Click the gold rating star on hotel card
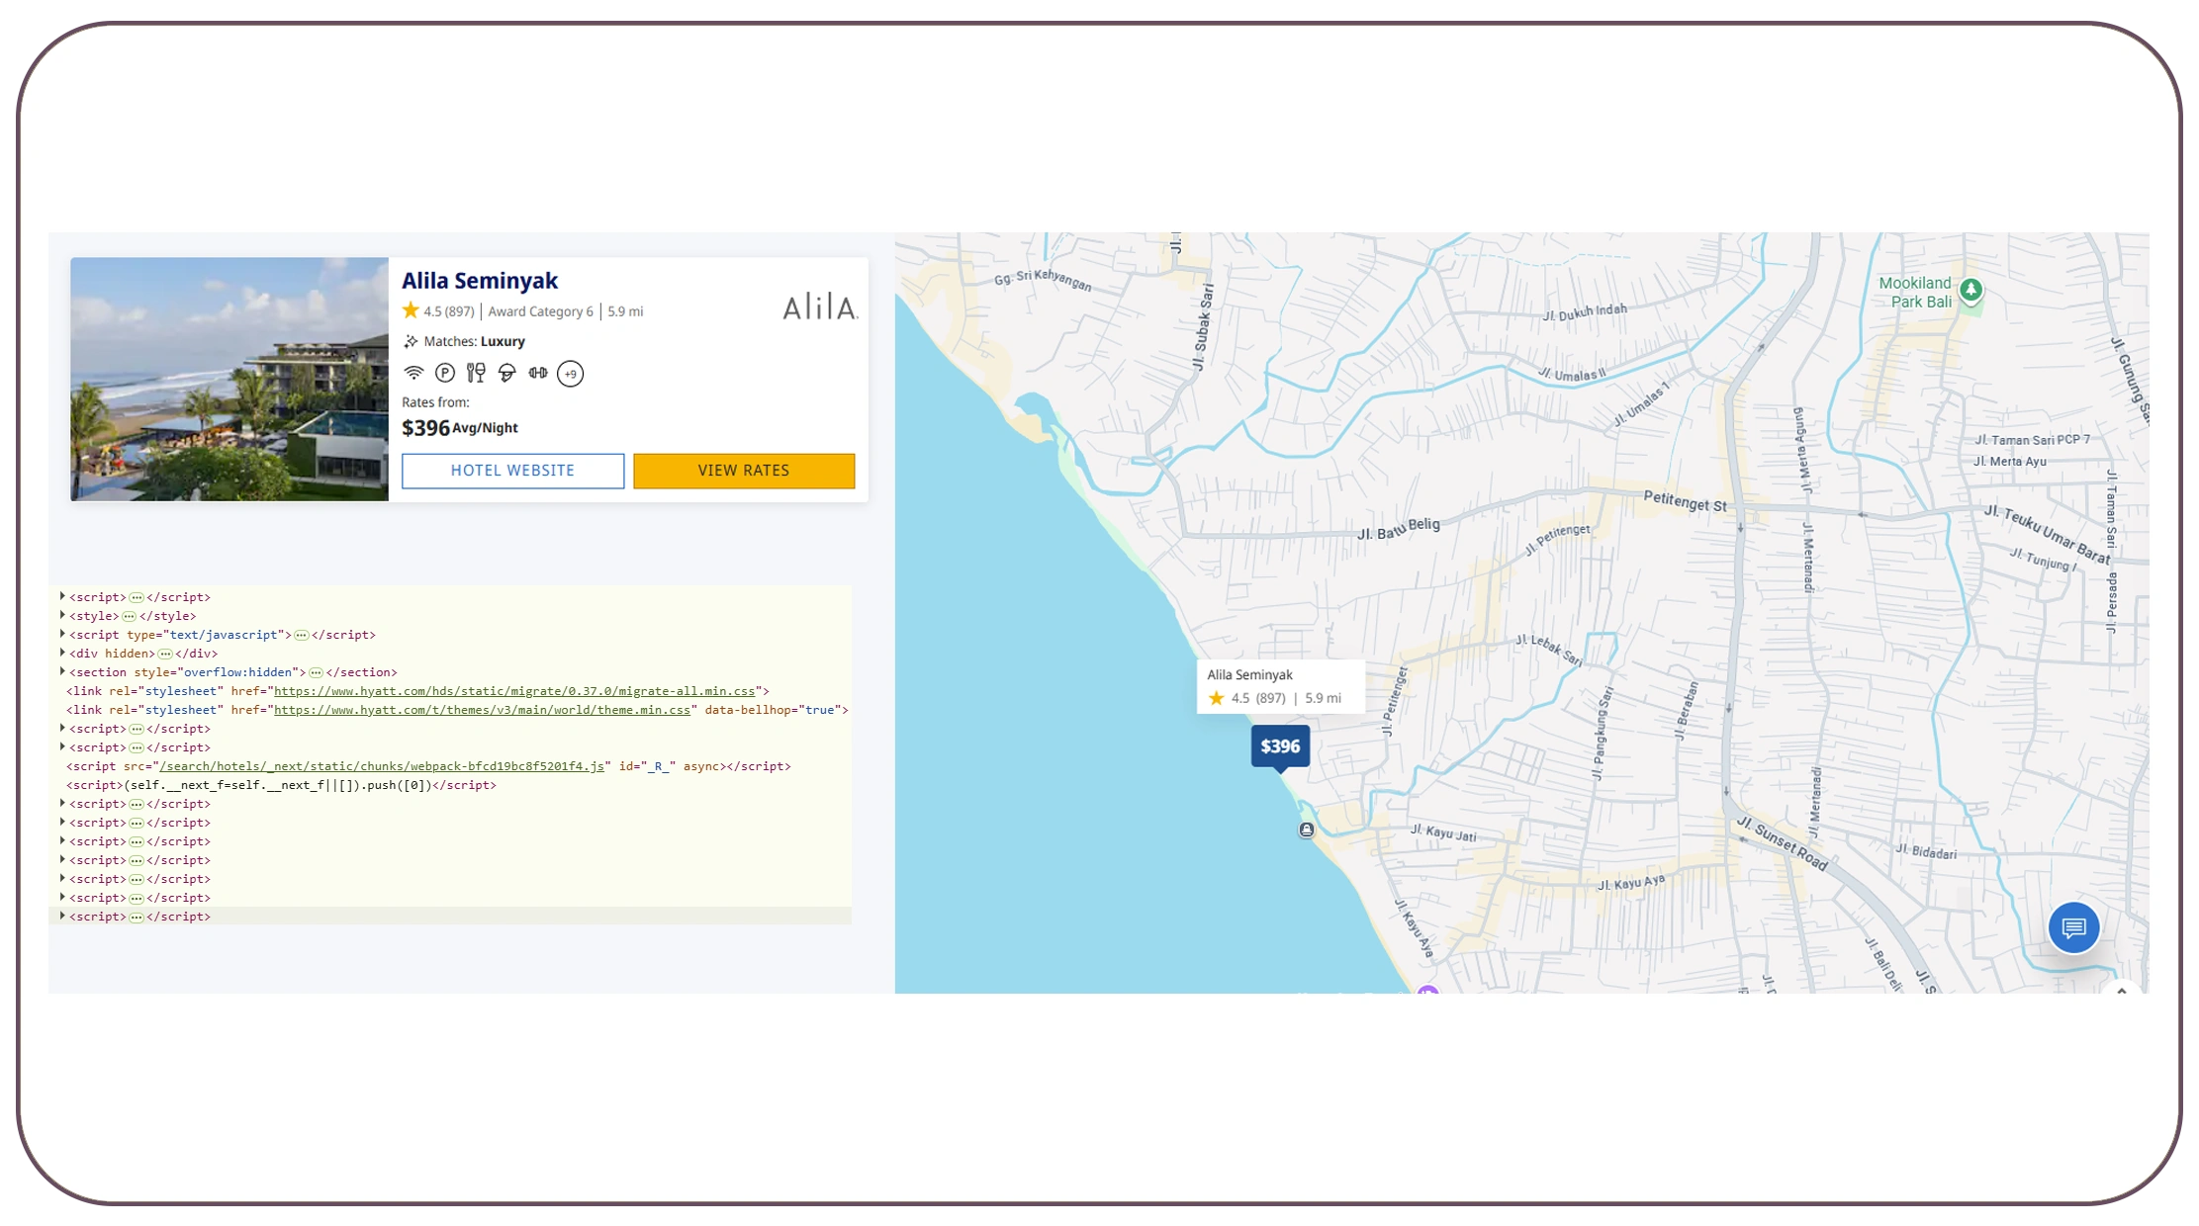Viewport: 2199px width, 1226px height. 411,310
